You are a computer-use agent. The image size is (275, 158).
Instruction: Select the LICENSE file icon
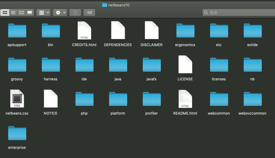pyautogui.click(x=185, y=64)
